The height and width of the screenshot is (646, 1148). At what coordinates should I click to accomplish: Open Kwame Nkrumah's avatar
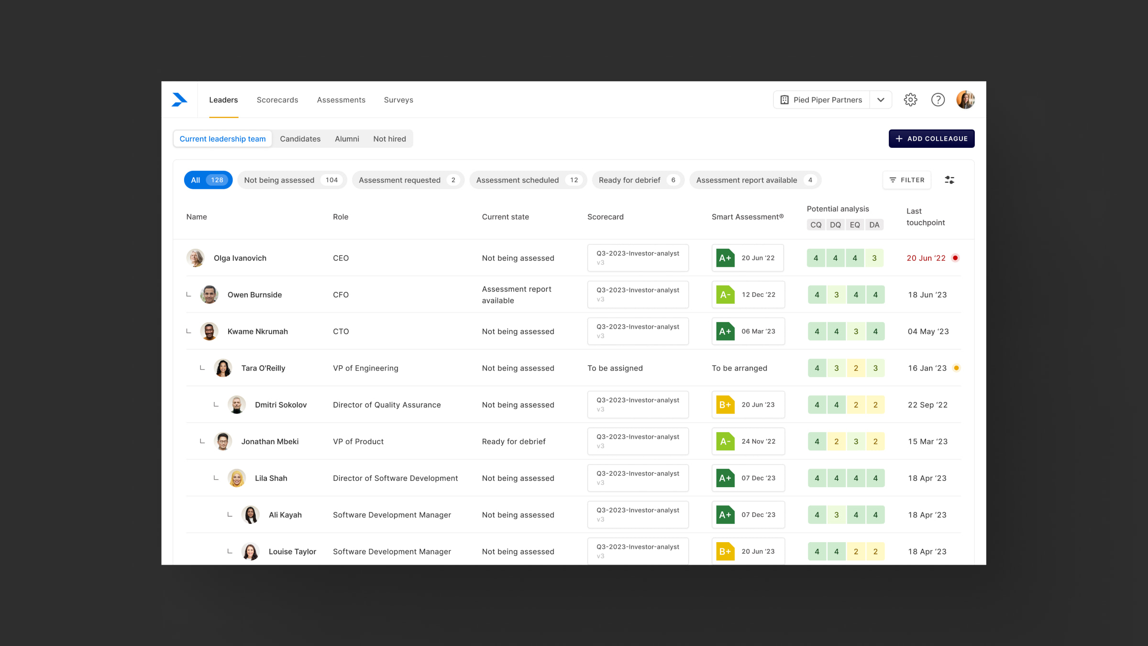(x=209, y=331)
